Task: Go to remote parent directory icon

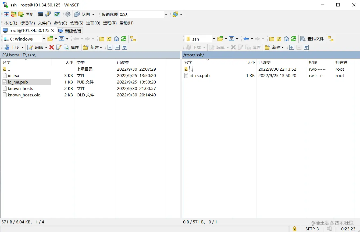Action: [272, 39]
